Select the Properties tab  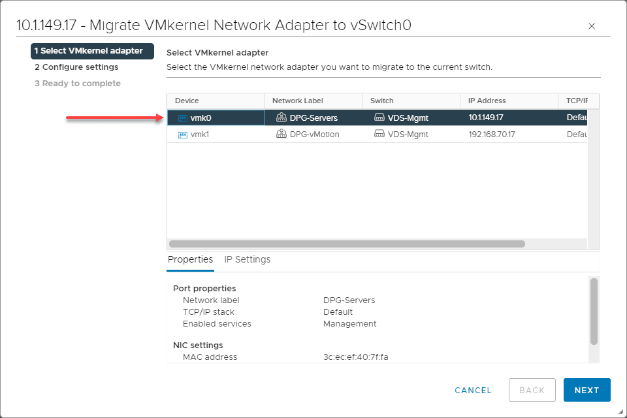190,259
